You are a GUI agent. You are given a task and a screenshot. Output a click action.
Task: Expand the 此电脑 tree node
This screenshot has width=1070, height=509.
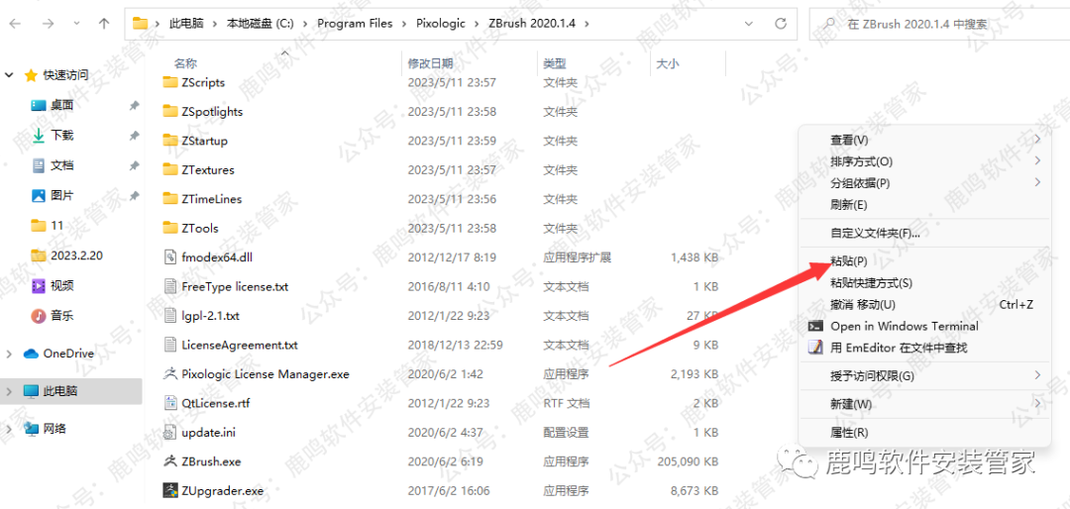10,391
